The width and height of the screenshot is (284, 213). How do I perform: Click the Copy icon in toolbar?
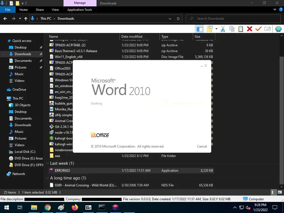click(232, 29)
